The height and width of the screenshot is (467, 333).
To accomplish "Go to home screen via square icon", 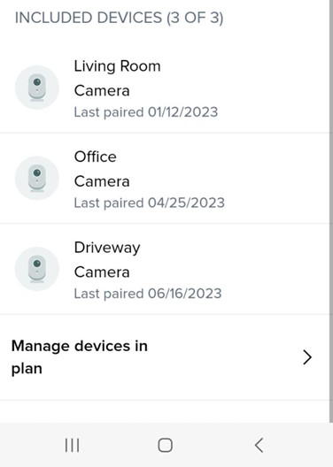I will [165, 445].
